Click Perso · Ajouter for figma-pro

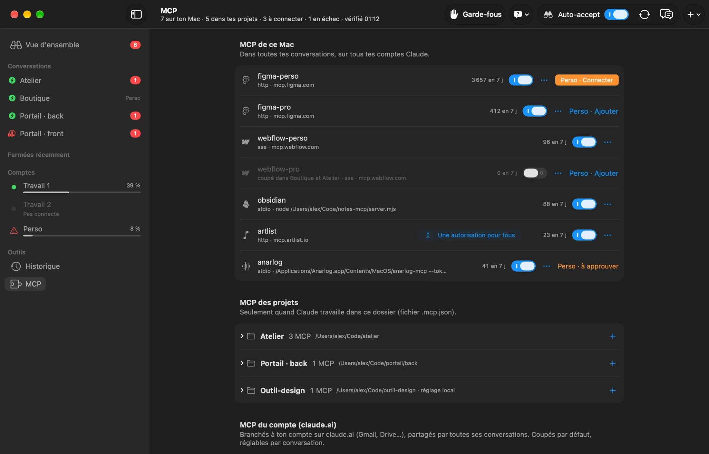click(594, 111)
